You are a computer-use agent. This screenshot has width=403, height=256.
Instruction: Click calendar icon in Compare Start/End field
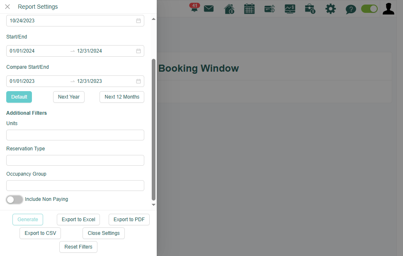click(x=138, y=81)
